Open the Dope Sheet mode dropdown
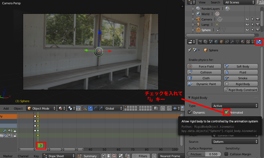 [58, 156]
